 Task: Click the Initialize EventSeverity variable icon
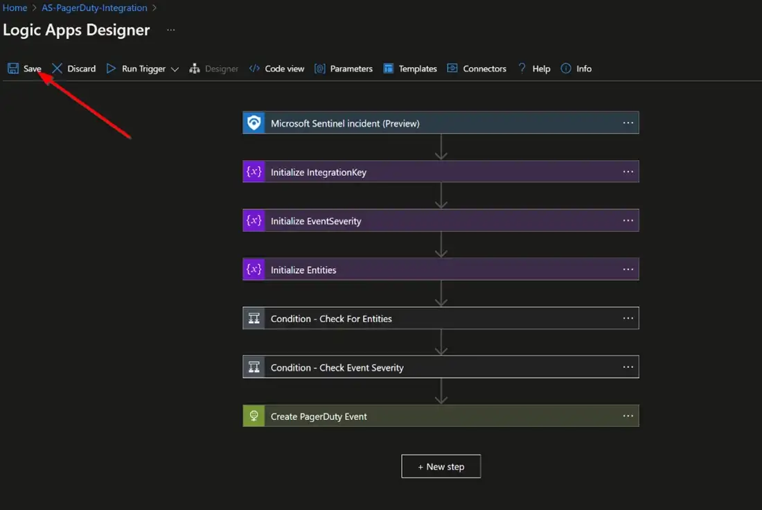(x=254, y=221)
